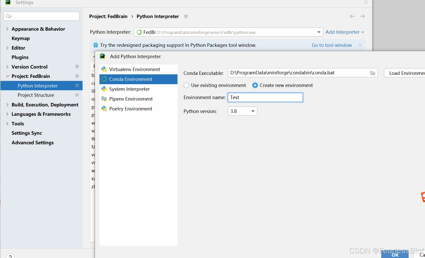Click the project-level settings icon beside Python Interpreter breadcrumb
The image size is (425, 258).
(x=186, y=17)
